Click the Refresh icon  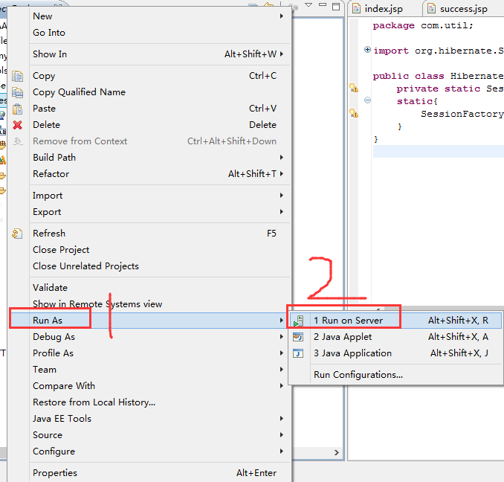pos(17,234)
